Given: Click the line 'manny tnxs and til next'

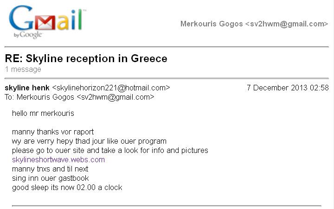Looking at the screenshot, I should tap(50, 169).
